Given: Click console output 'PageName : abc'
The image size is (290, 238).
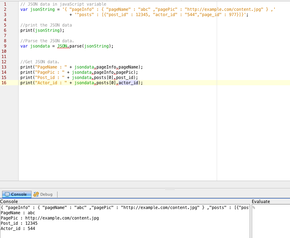Looking at the screenshot, I should tap(18, 213).
